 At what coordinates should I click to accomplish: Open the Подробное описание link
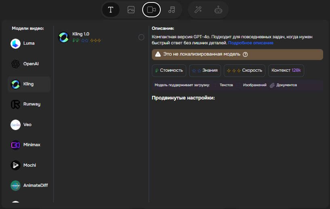[250, 43]
